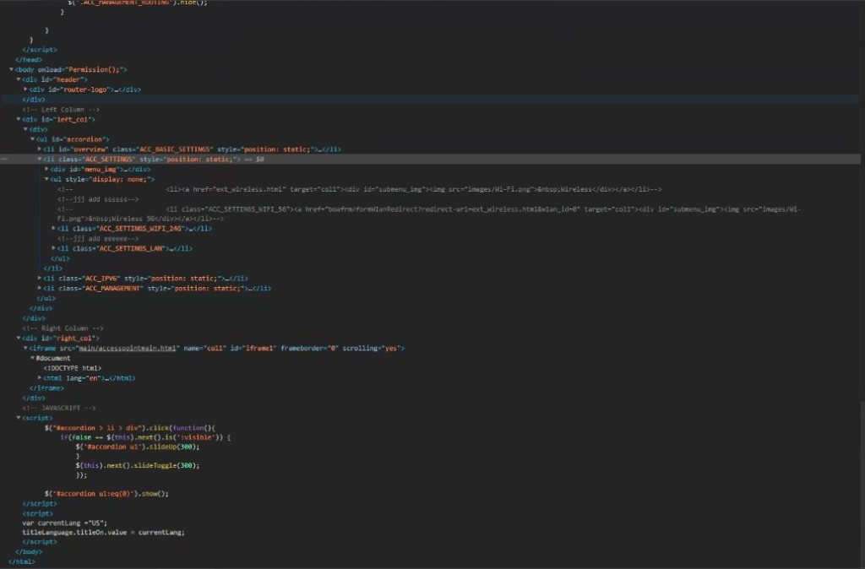Select the closing </head> tag
This screenshot has height=569, width=865.
click(29, 60)
